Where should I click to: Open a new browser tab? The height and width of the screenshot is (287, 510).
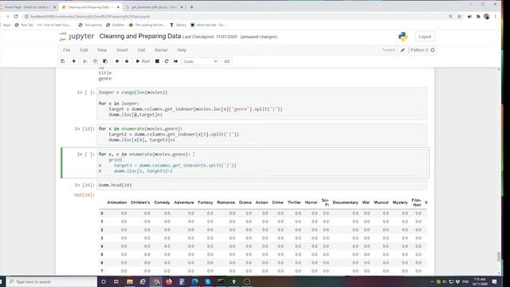point(191,7)
